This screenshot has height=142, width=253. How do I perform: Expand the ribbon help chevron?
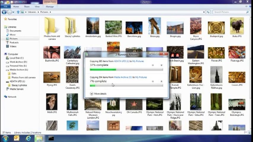click(x=246, y=6)
